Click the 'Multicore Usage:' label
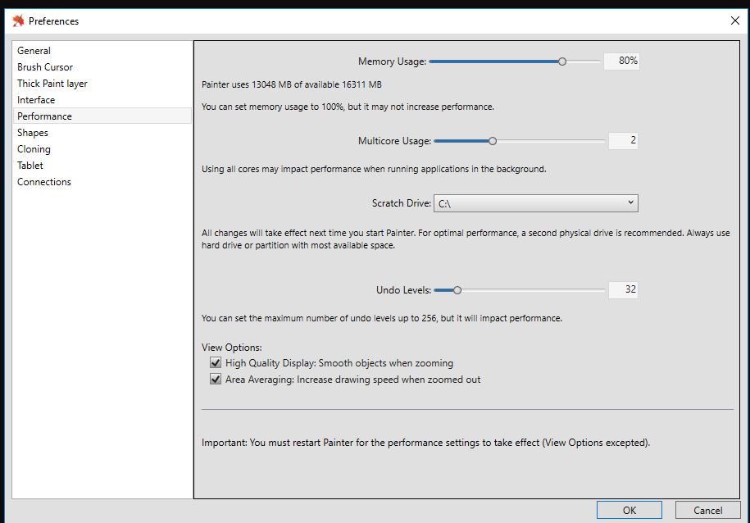Image resolution: width=750 pixels, height=523 pixels. [394, 141]
